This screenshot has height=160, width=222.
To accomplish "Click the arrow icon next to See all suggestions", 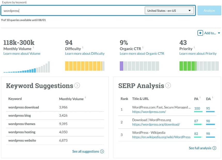I will tap(102, 152).
